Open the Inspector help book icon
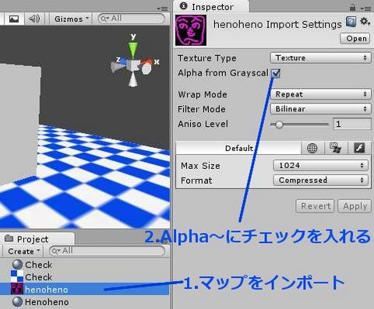 (351, 22)
